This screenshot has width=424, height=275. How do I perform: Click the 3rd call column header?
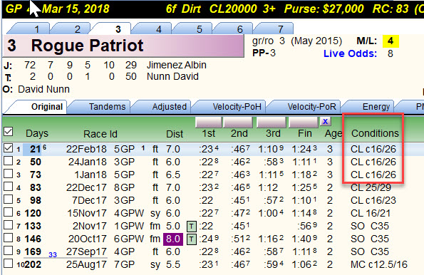coord(273,133)
